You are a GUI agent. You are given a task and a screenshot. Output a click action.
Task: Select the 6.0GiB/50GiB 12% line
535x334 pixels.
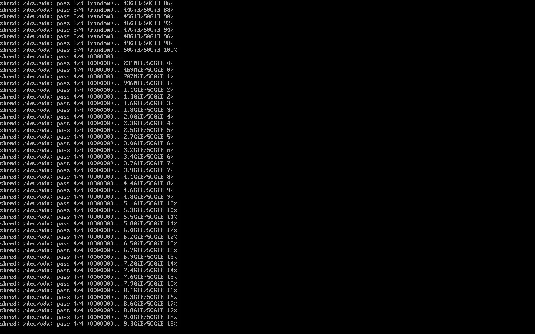[89, 230]
